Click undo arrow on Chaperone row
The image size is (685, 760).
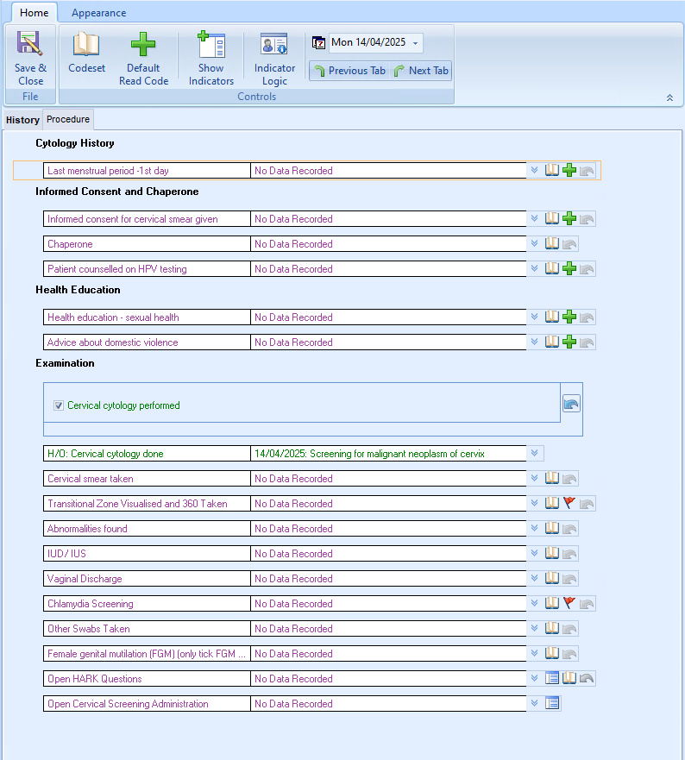[569, 244]
